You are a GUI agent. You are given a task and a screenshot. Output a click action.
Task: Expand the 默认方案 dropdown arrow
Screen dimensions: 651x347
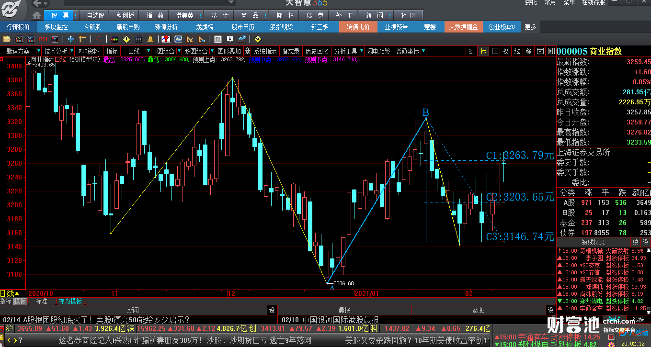pos(38,51)
